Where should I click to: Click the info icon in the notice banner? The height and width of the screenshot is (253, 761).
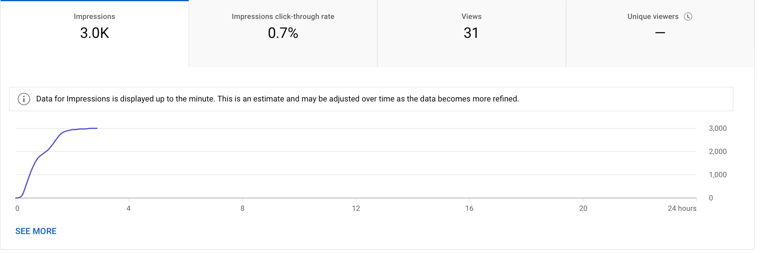[24, 99]
